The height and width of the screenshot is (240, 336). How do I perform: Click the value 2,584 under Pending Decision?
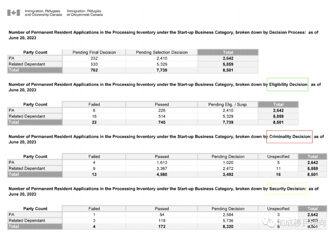tap(228, 215)
